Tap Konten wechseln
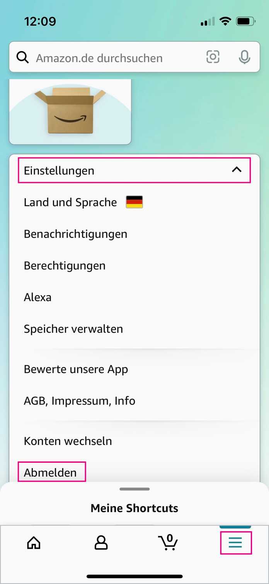This screenshot has width=269, height=584. click(x=68, y=441)
